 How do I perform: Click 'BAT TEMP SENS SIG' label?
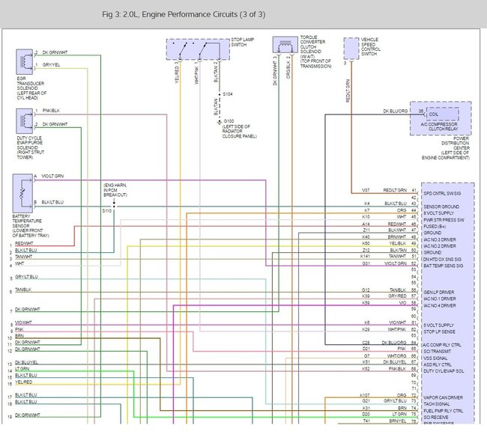tap(444, 266)
